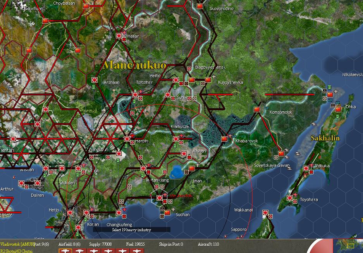Select the Japanese base at Changchun
This screenshot has height=253, width=363.
(x=119, y=154)
